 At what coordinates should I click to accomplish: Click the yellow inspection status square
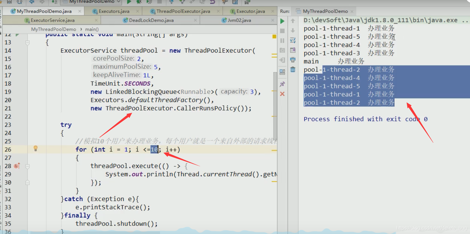pos(274,37)
